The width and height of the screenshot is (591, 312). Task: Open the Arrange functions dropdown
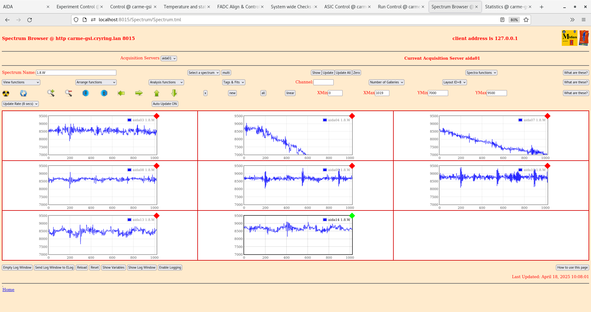(96, 82)
